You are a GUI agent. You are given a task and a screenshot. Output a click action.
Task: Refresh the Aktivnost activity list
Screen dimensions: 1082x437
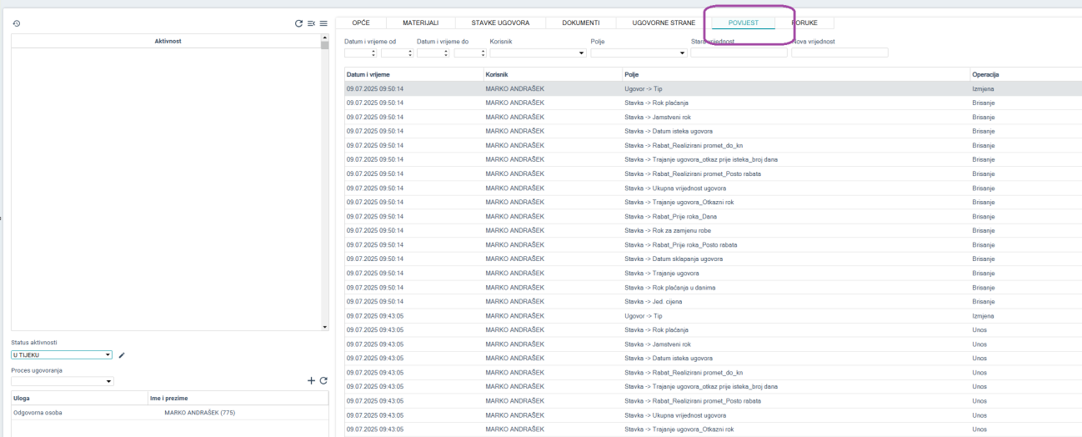coord(298,23)
